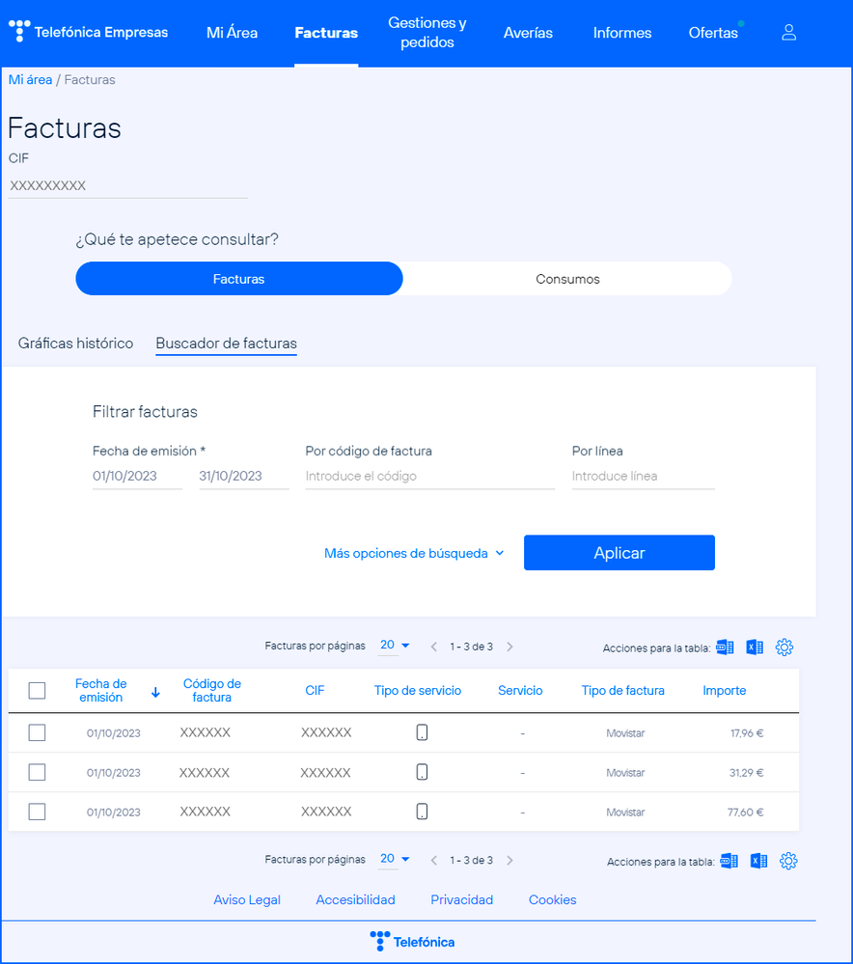
Task: Click the mobile phone icon in the 17,96 € row
Action: [422, 732]
